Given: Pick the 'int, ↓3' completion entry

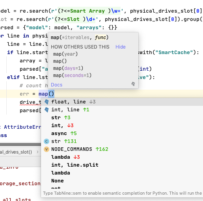Looking at the screenshot, I should click(122, 126).
